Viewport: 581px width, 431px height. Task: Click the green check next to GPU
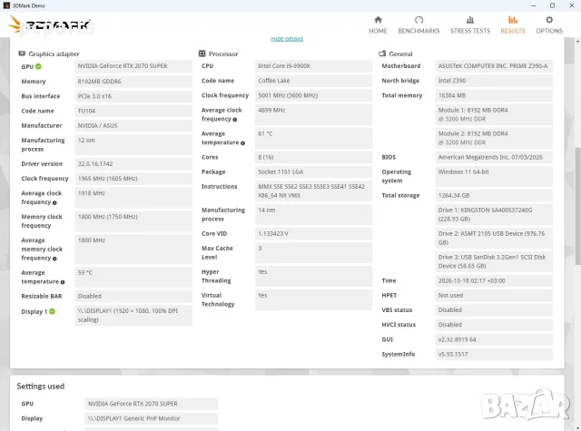38,66
